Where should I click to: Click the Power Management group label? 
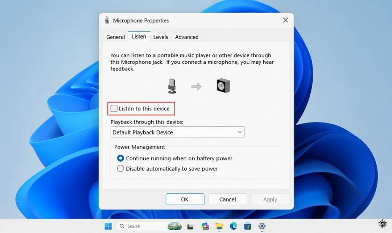click(x=140, y=147)
